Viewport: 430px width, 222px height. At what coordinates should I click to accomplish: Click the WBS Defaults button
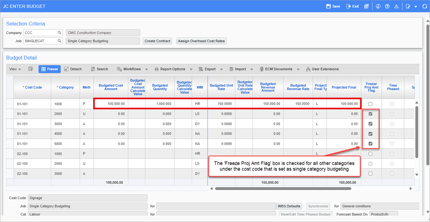289,206
